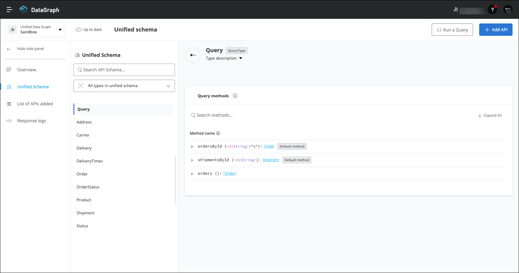Open the user profile avatar
The width and height of the screenshot is (519, 273).
(x=508, y=10)
